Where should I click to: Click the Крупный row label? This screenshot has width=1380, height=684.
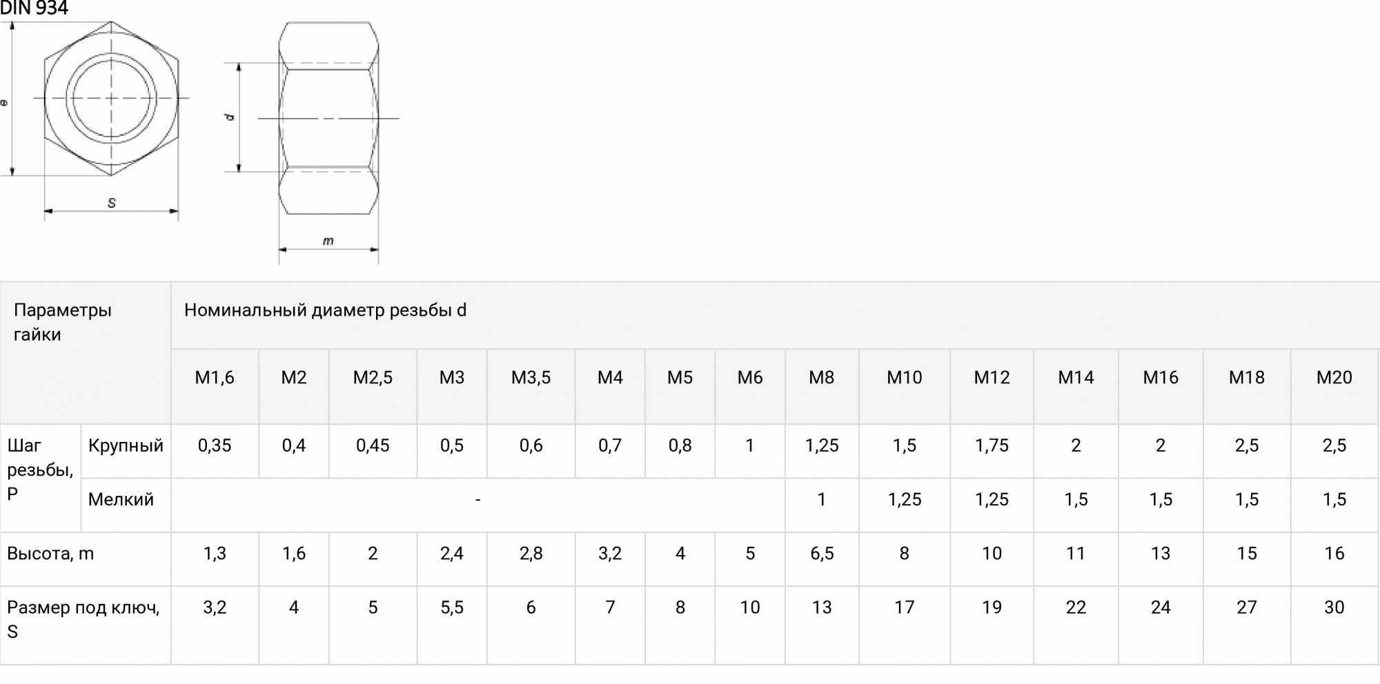pyautogui.click(x=126, y=445)
